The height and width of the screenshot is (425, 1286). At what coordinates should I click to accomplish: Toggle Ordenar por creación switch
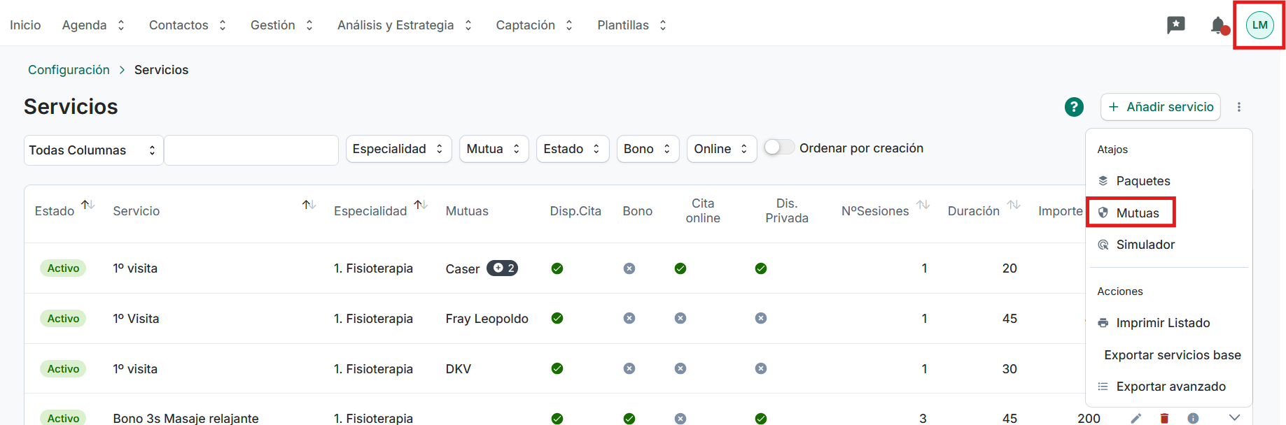click(778, 147)
